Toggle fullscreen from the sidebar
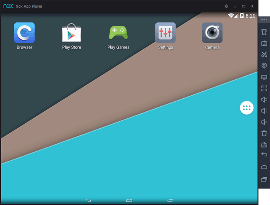The width and height of the screenshot is (270, 205). click(x=264, y=88)
